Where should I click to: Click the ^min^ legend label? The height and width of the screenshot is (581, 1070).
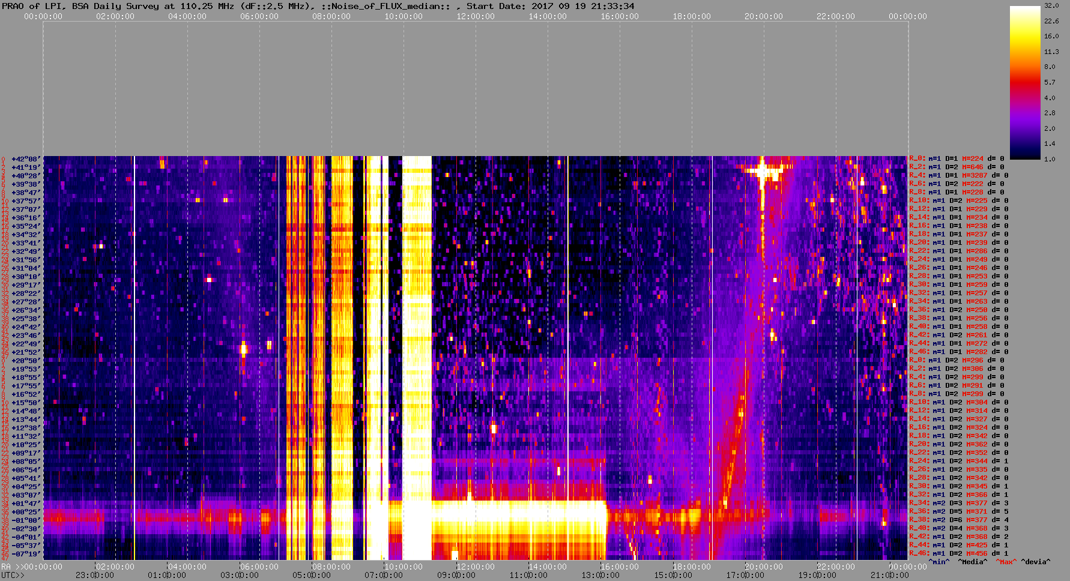[939, 562]
